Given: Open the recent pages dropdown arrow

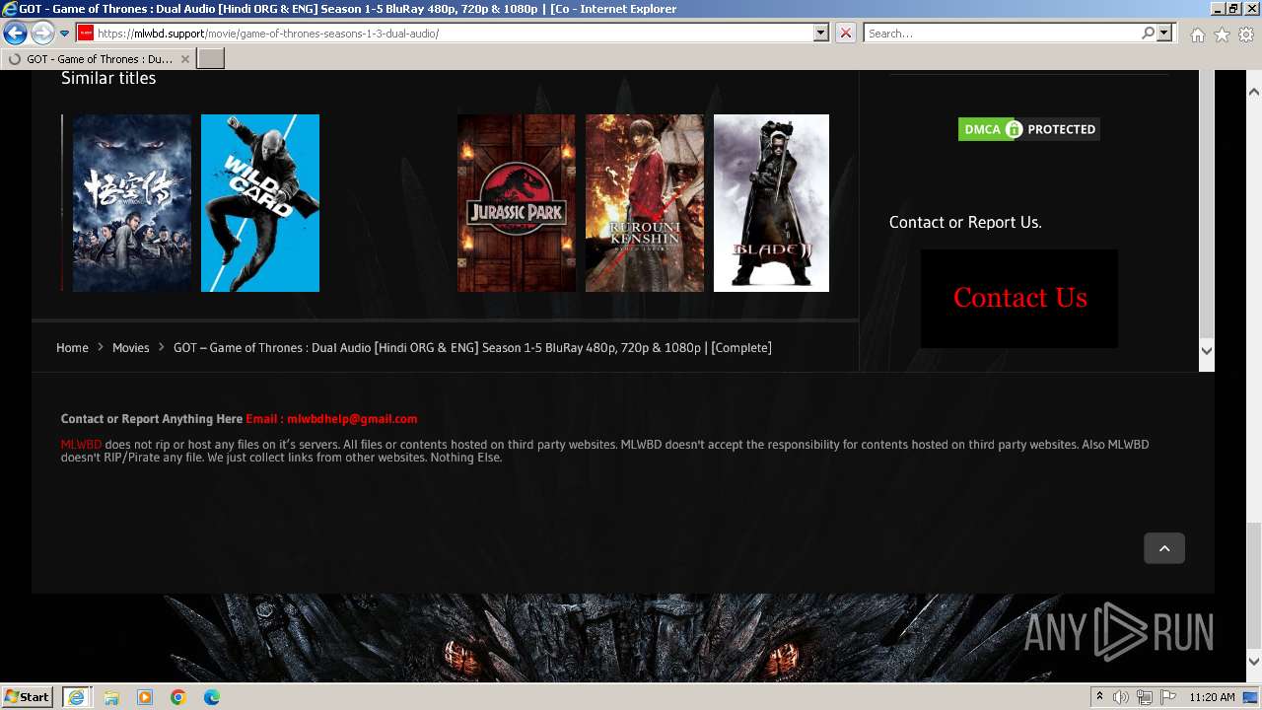Looking at the screenshot, I should [x=64, y=34].
